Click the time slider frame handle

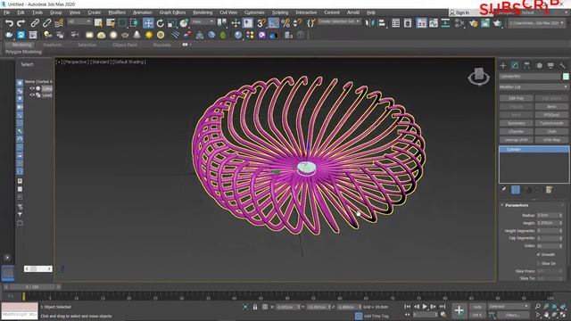point(32,287)
